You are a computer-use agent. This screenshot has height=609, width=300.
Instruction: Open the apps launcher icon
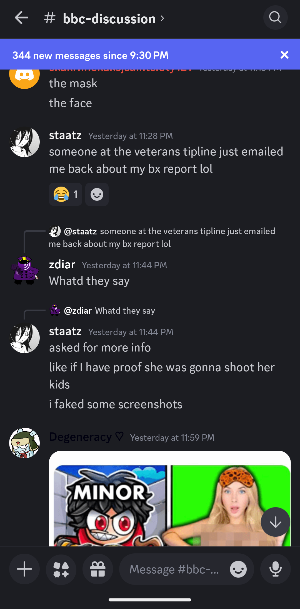click(x=61, y=569)
